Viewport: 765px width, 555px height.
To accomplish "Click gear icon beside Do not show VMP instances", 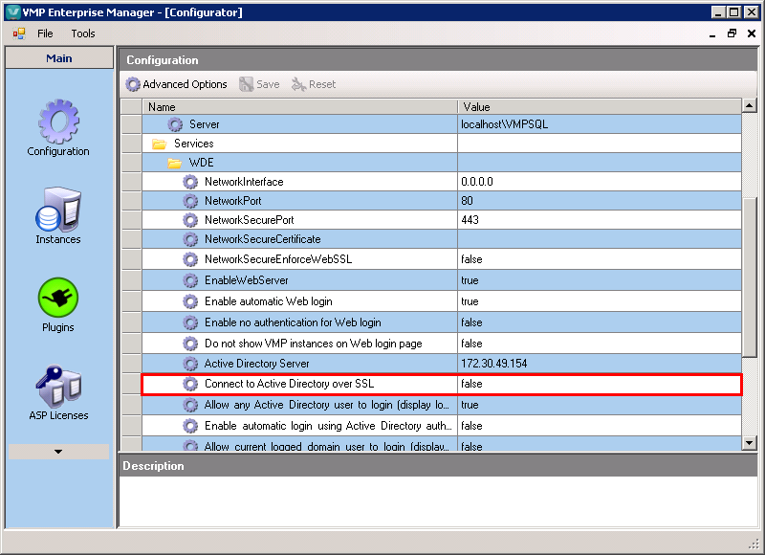I will [190, 344].
